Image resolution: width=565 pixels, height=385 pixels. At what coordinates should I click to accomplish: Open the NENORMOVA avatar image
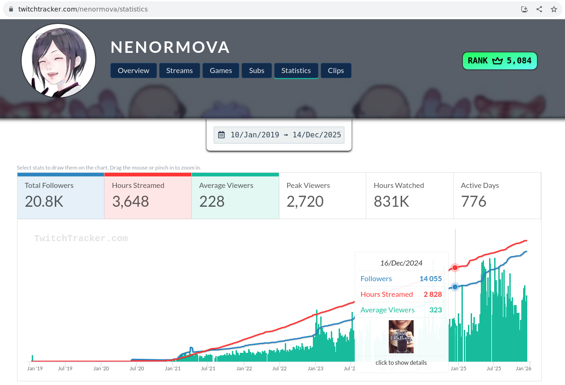pyautogui.click(x=58, y=61)
